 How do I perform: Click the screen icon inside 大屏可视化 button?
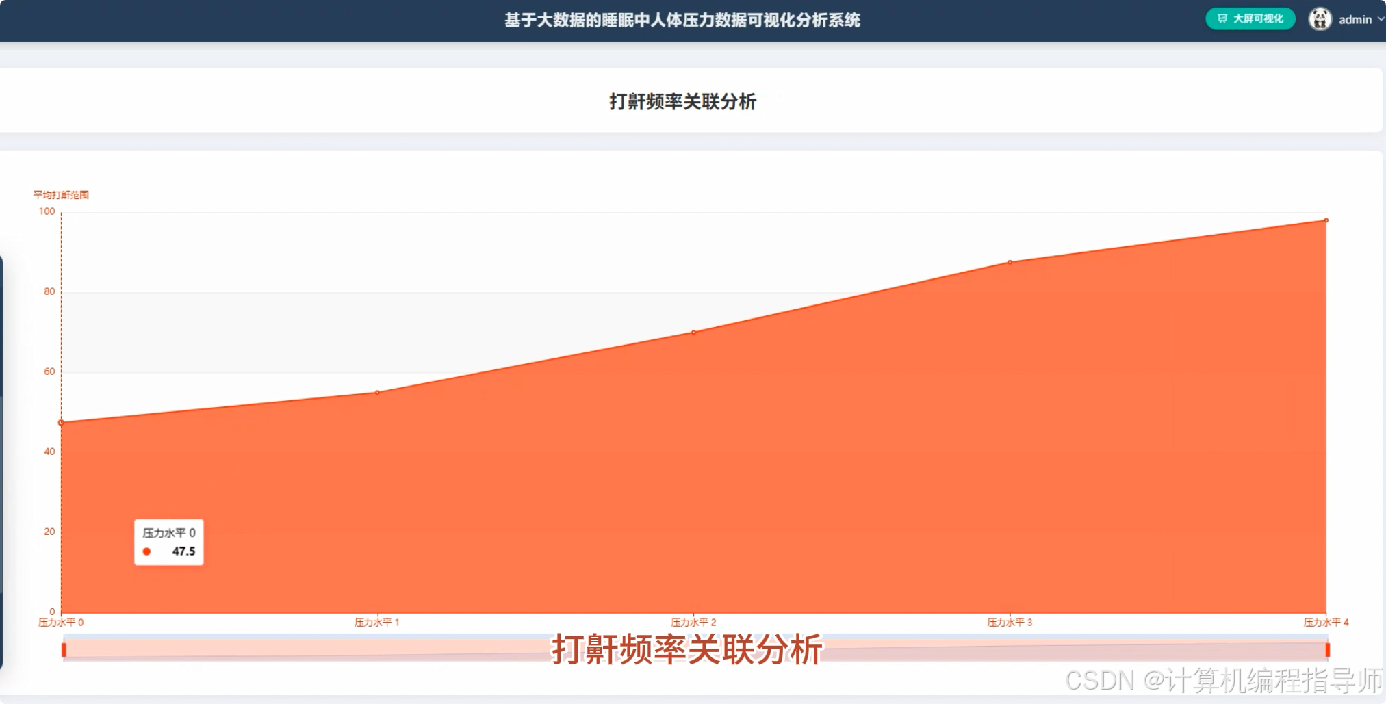pyautogui.click(x=1223, y=19)
